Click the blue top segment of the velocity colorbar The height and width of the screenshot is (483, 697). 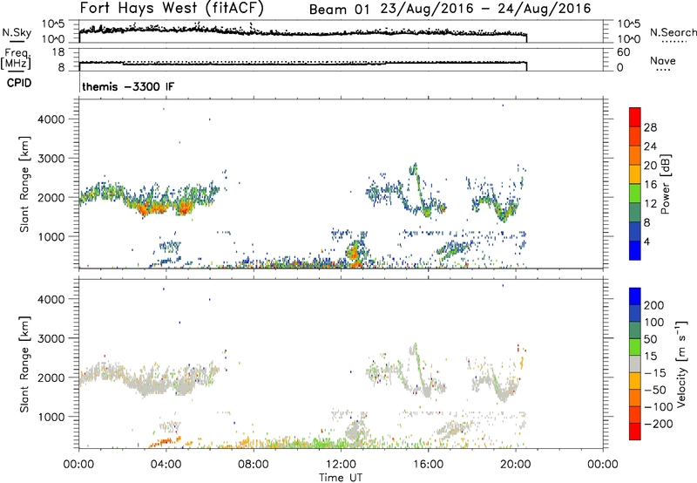coord(635,296)
